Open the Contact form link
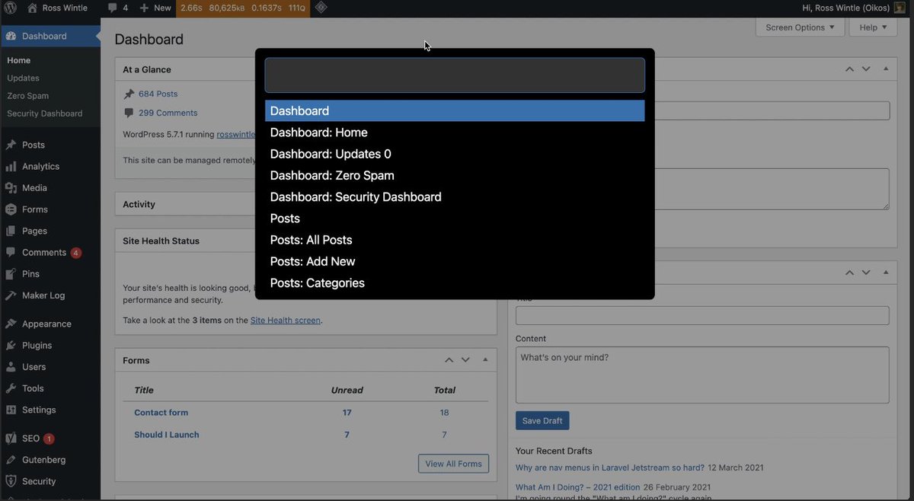This screenshot has width=914, height=501. pos(161,413)
